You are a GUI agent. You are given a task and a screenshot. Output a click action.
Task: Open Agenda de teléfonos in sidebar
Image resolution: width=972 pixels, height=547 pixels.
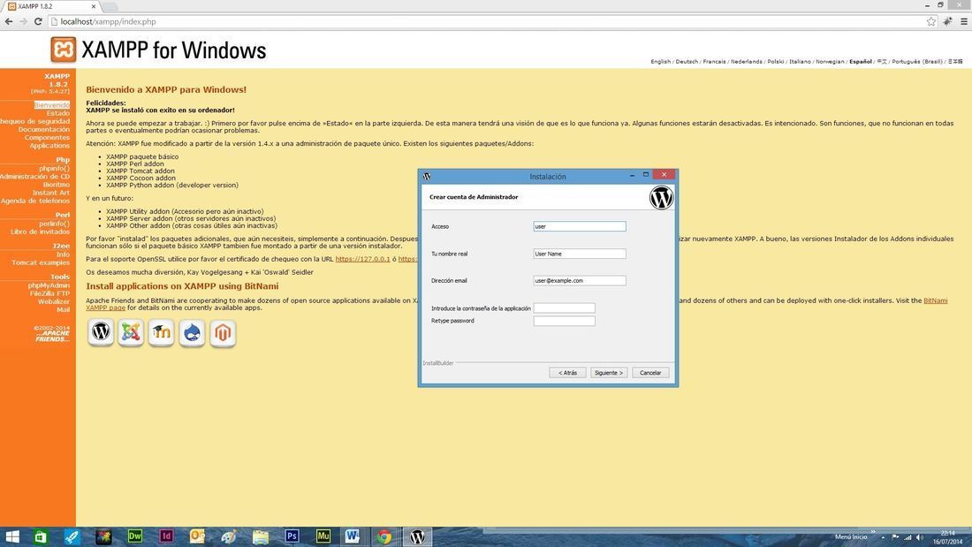pos(35,201)
